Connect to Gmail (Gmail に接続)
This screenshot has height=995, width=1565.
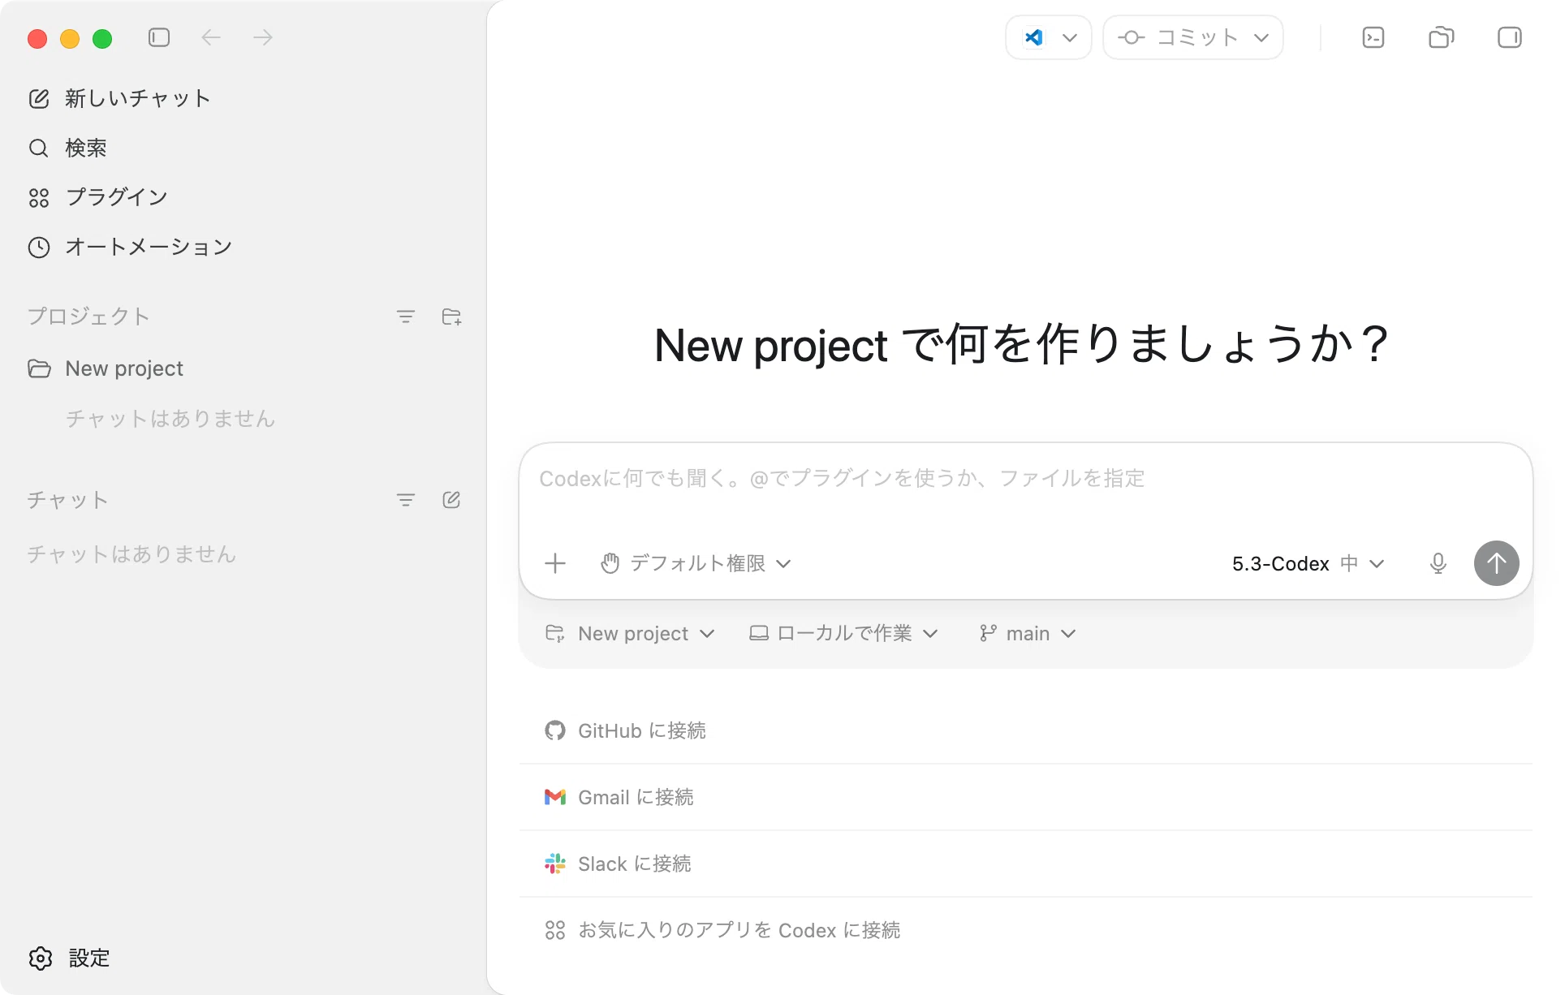[1025, 797]
